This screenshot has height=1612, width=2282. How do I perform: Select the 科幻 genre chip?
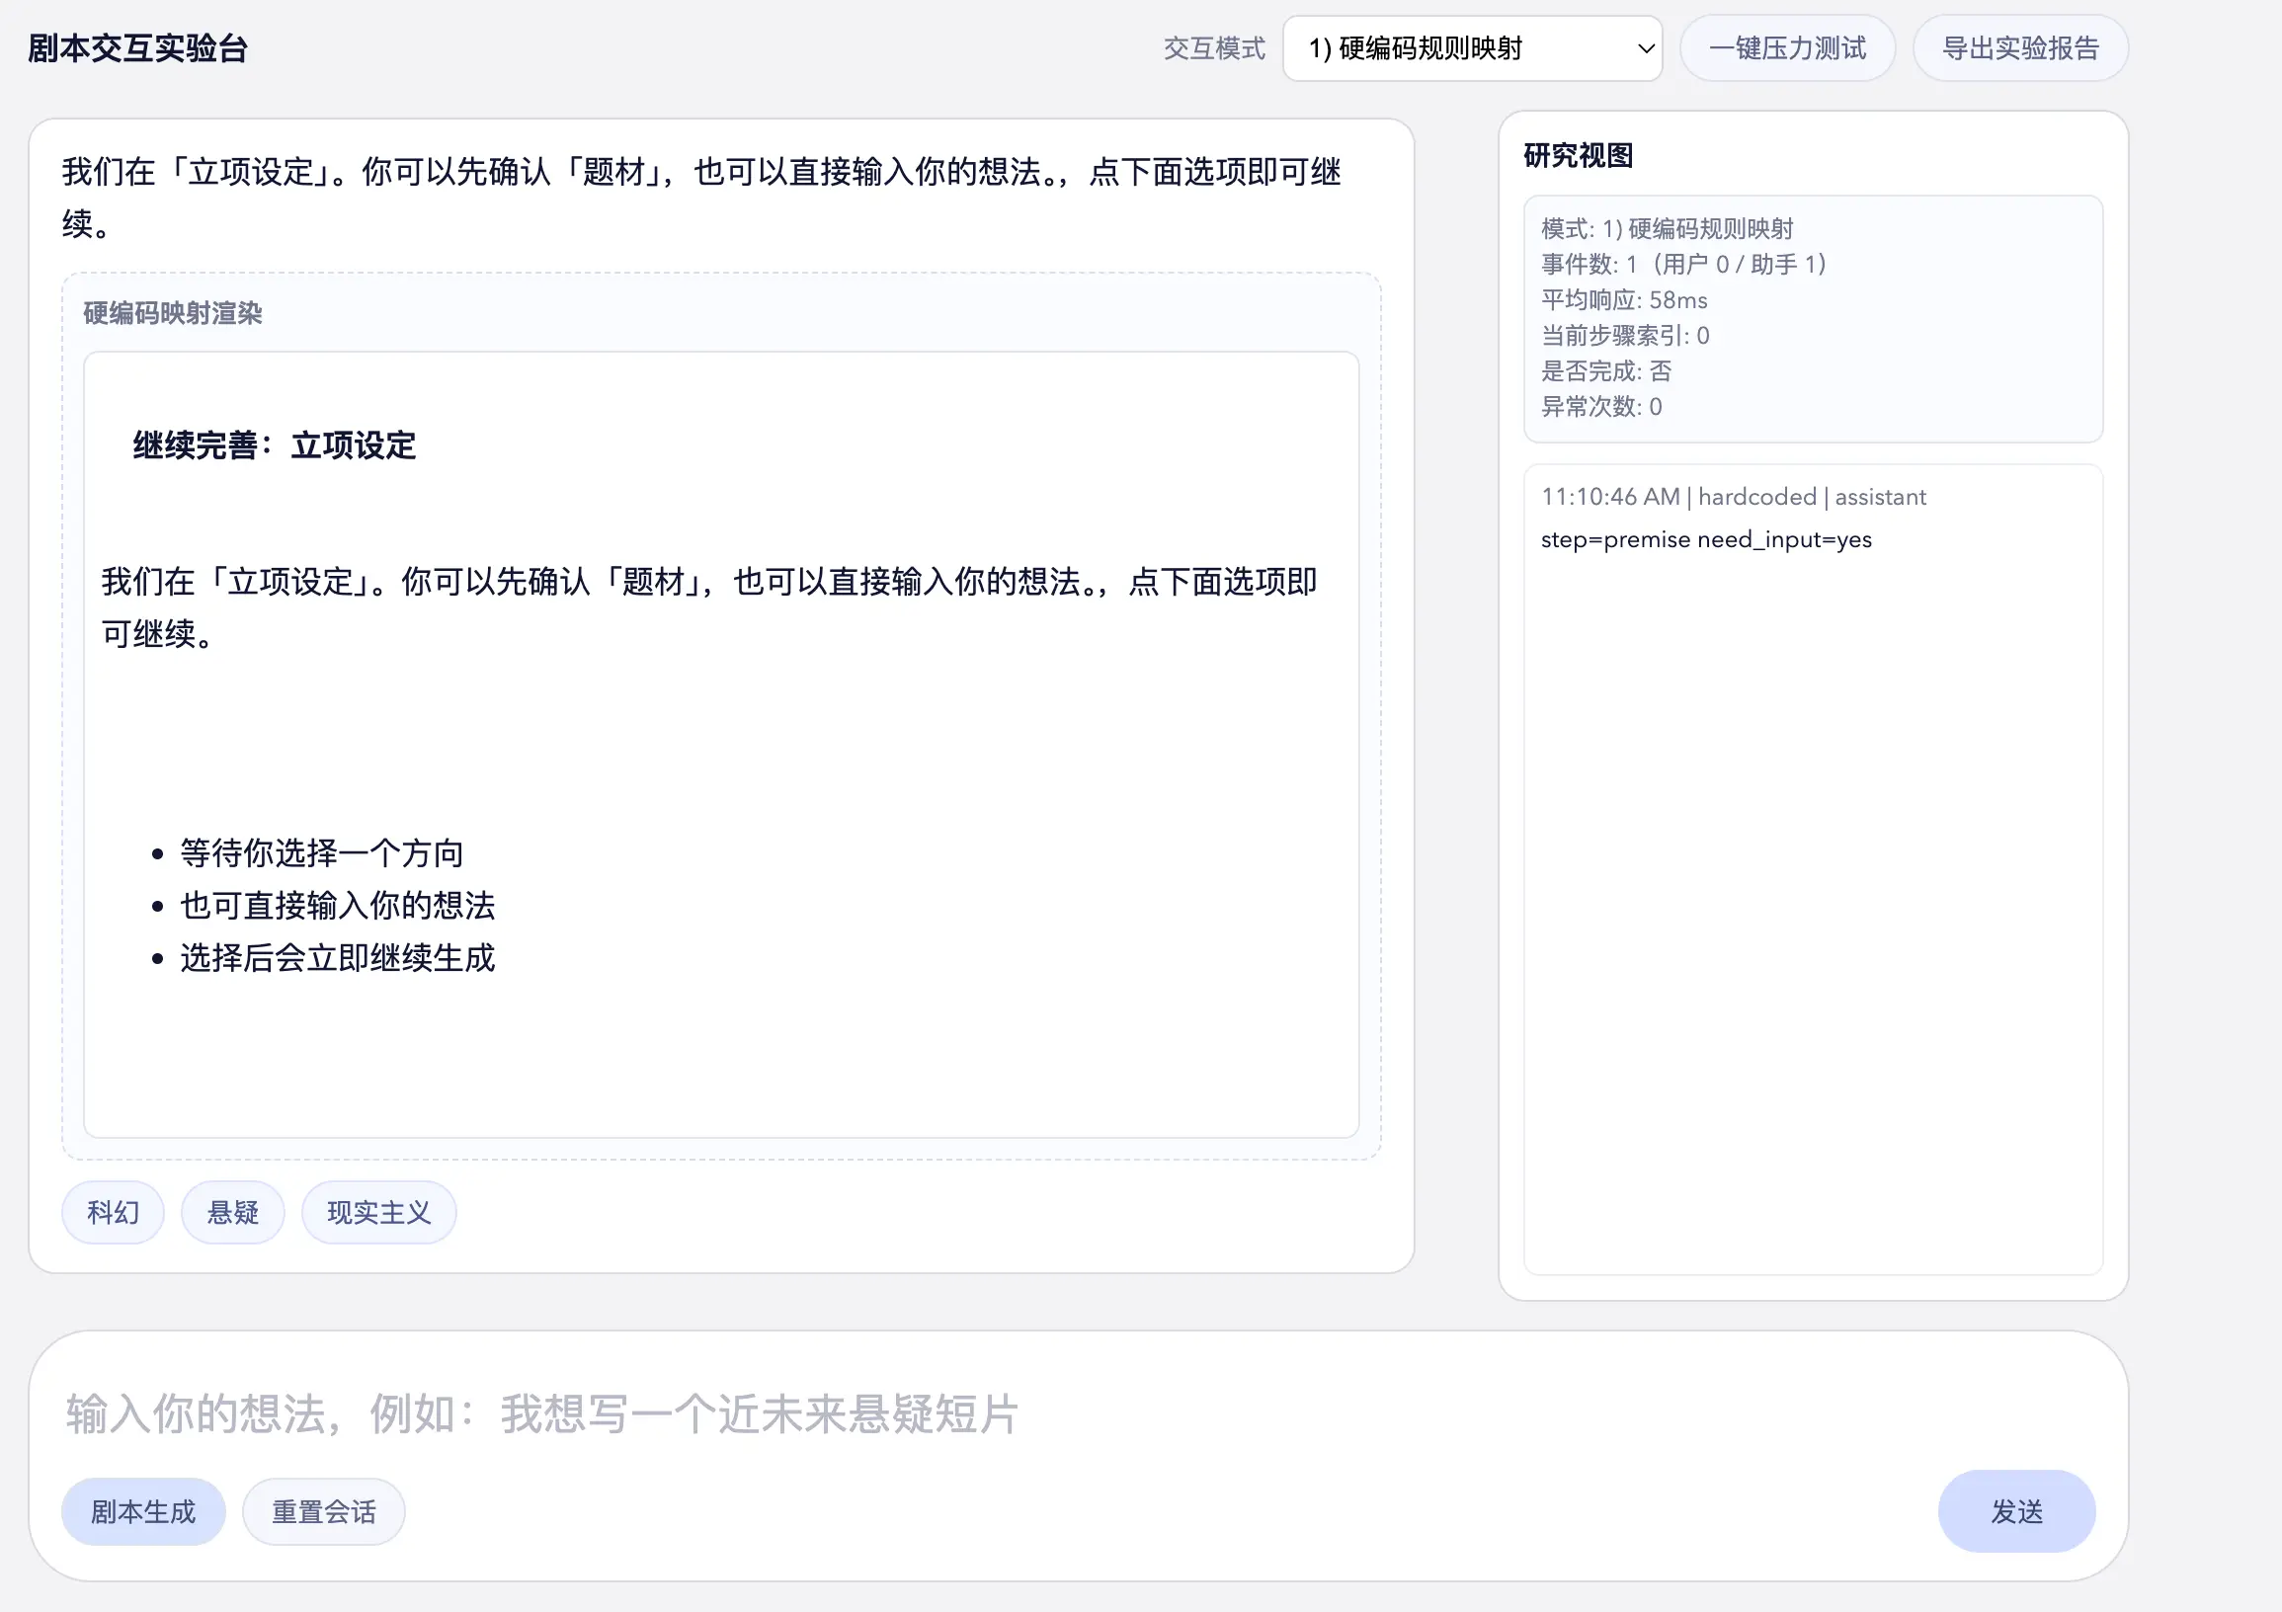click(113, 1212)
